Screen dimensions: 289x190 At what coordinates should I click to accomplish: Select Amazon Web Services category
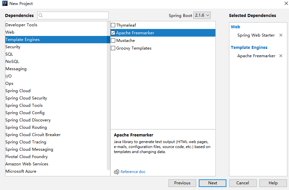(x=27, y=164)
